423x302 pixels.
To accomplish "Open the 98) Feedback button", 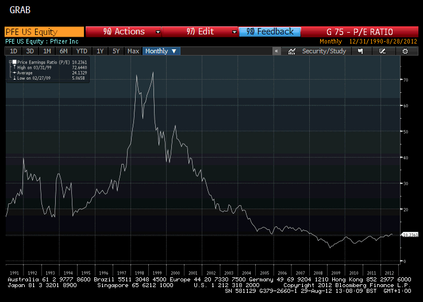I will (x=270, y=32).
